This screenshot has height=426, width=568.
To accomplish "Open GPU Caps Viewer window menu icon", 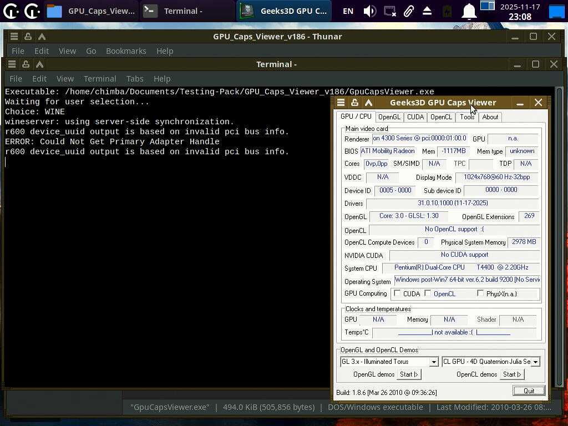I will point(341,103).
